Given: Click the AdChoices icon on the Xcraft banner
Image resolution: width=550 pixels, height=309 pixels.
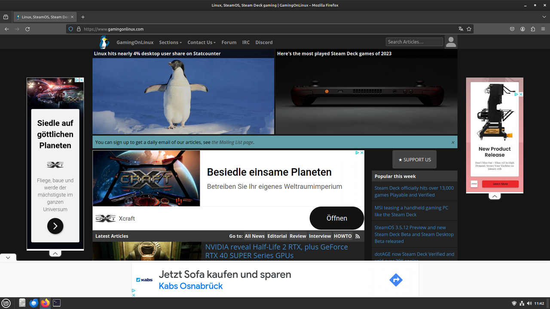Looking at the screenshot, I should pos(357,153).
